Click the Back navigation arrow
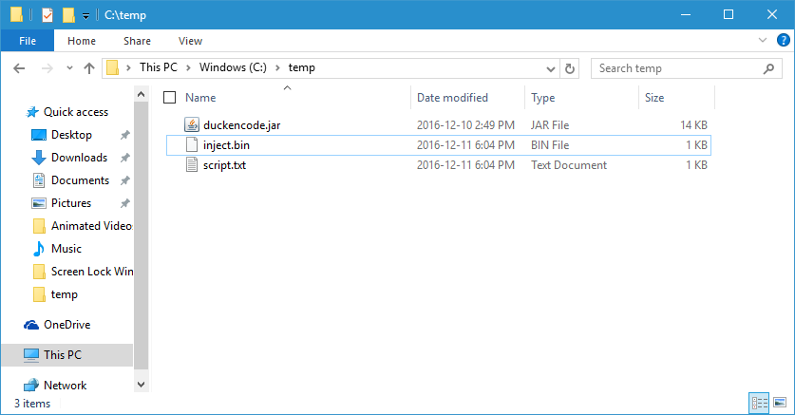 19,68
